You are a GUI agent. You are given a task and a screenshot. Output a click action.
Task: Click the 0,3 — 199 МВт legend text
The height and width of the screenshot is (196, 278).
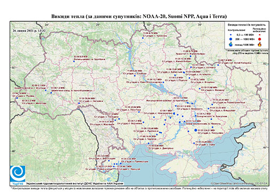(x=245, y=35)
